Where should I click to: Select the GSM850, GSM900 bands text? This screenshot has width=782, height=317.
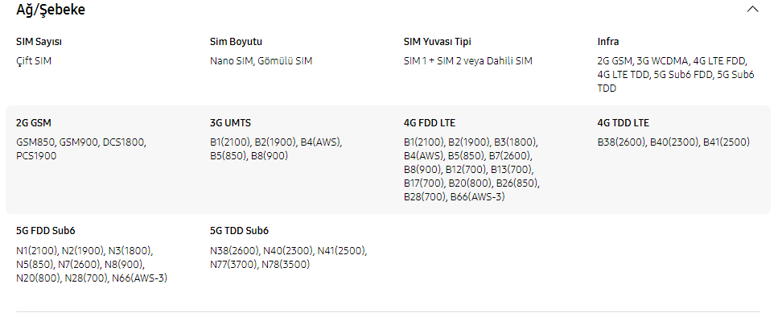(80, 149)
